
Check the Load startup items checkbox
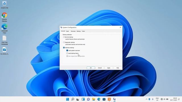67,53
